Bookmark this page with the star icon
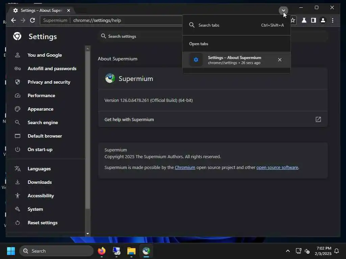 coord(293,20)
